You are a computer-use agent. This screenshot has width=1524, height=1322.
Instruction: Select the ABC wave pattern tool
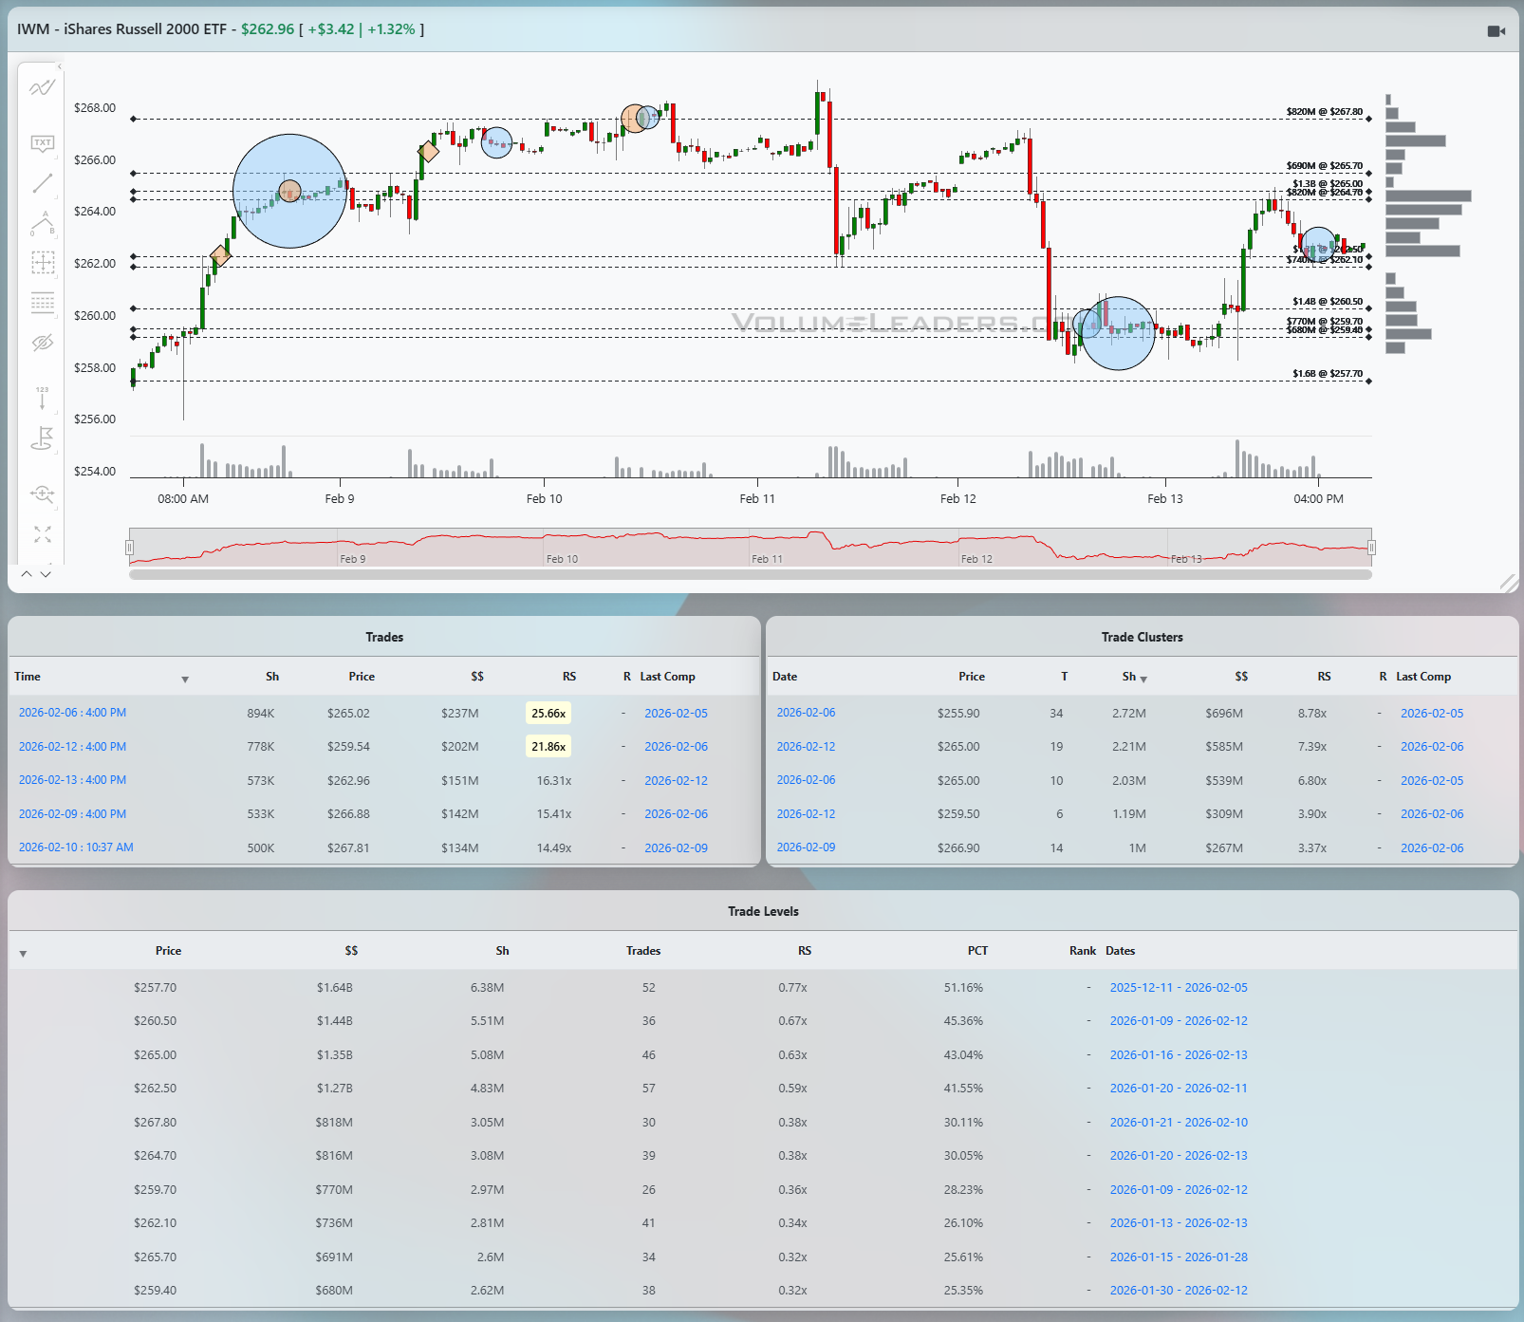42,223
